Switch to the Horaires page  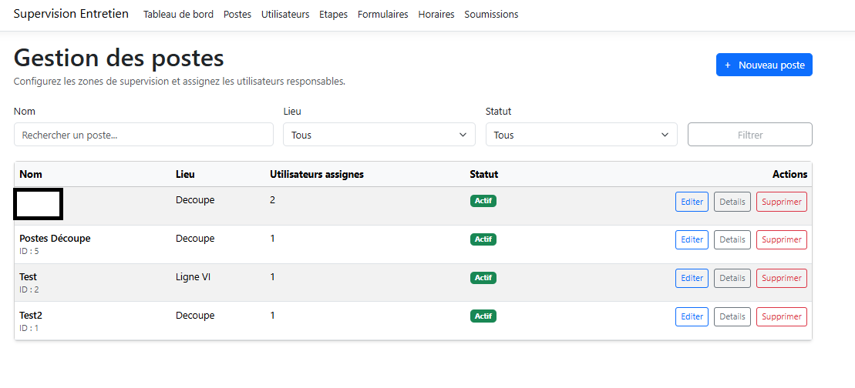tap(436, 15)
